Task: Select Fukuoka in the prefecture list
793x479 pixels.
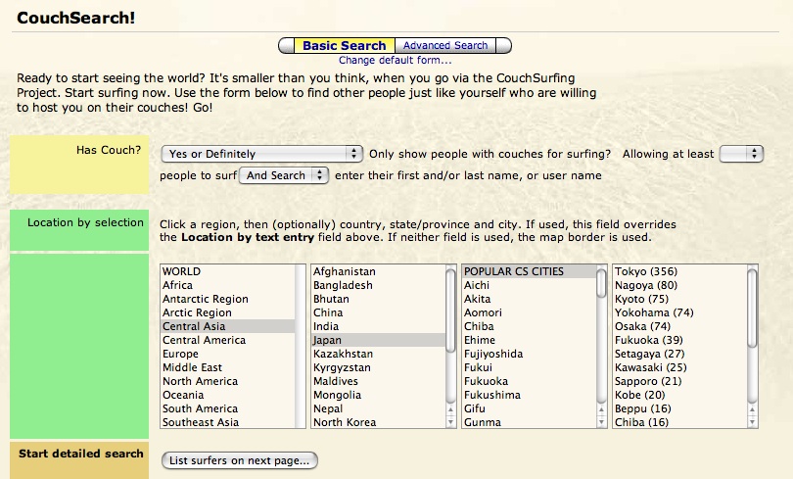Action: (530, 381)
